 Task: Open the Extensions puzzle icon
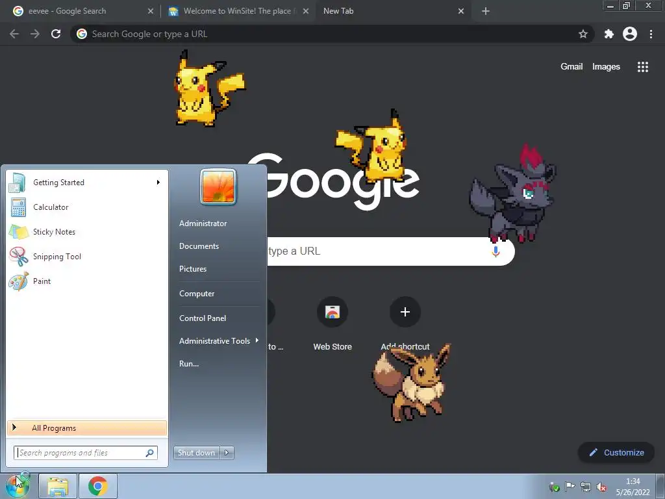point(609,34)
